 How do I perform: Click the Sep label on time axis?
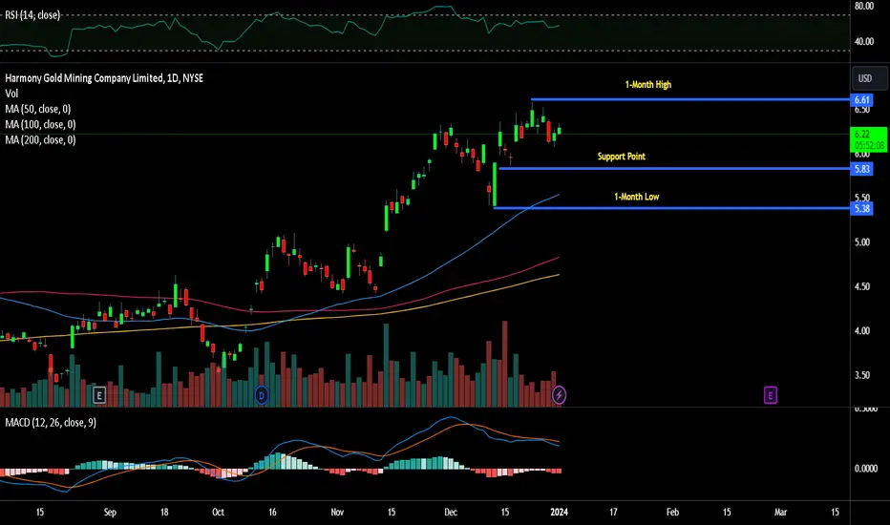[110, 512]
